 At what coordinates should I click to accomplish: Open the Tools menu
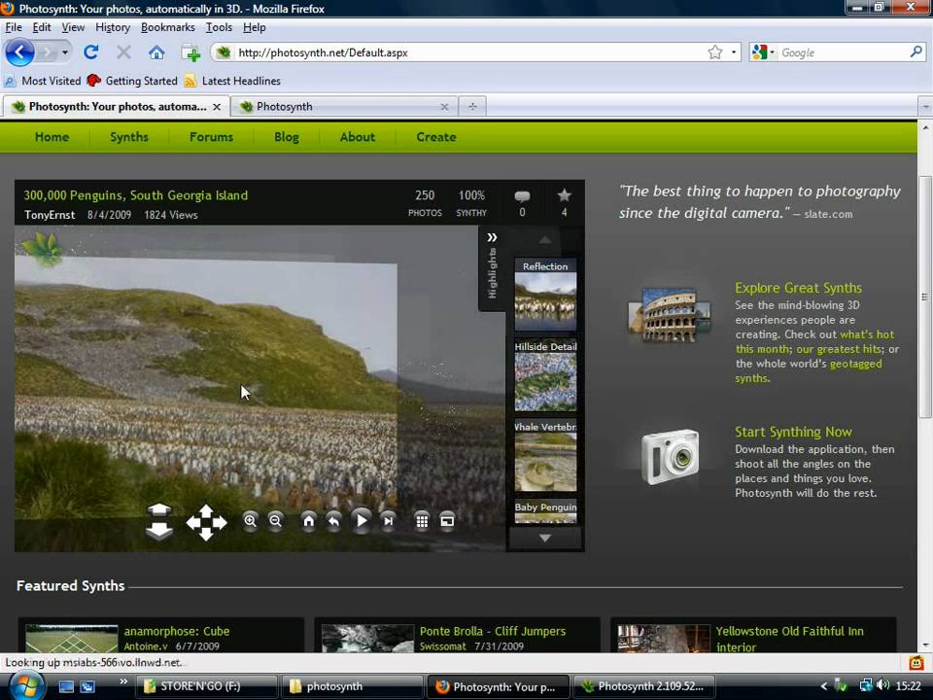pos(219,27)
